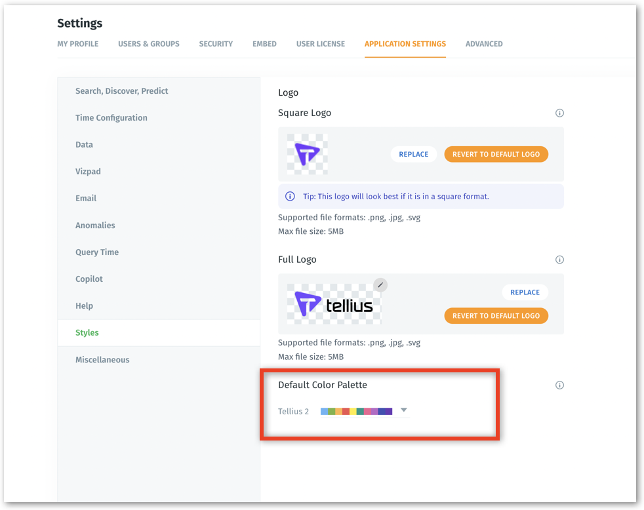This screenshot has width=644, height=510.
Task: Click the Square Logo info icon
Action: (559, 113)
